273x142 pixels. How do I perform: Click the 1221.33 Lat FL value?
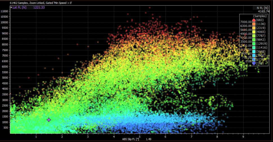coord(39,8)
